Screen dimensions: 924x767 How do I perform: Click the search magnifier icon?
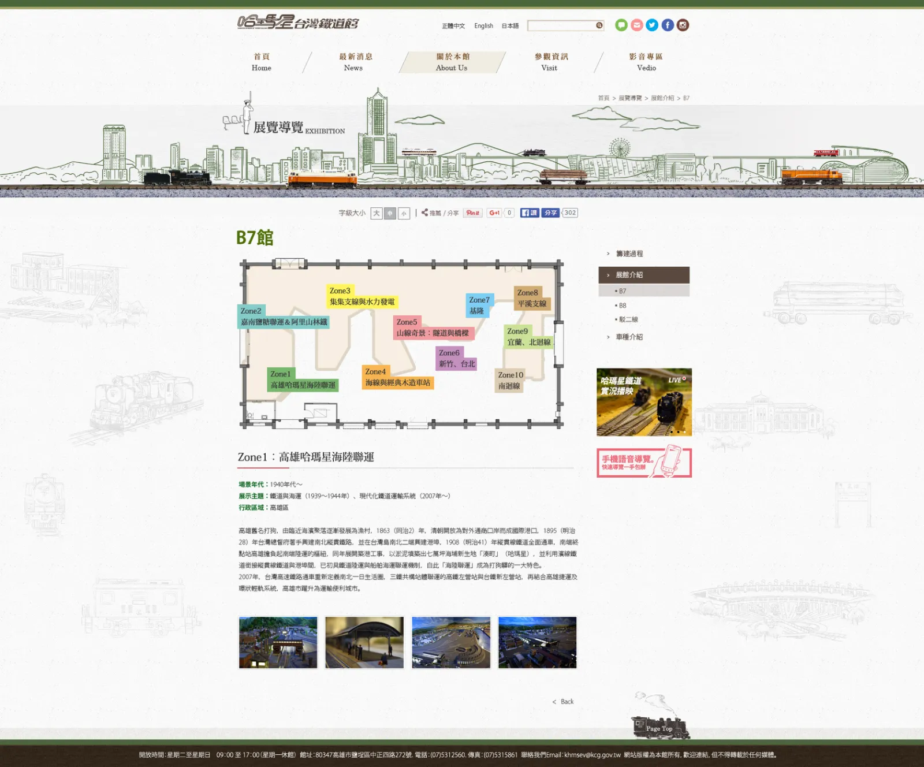pyautogui.click(x=599, y=25)
